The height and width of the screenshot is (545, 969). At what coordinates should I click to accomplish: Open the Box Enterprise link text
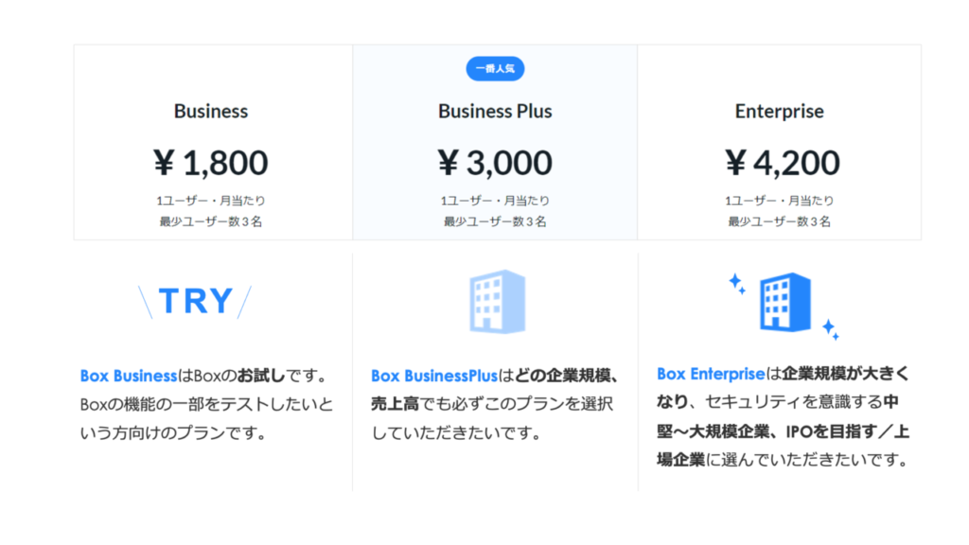coord(711,374)
